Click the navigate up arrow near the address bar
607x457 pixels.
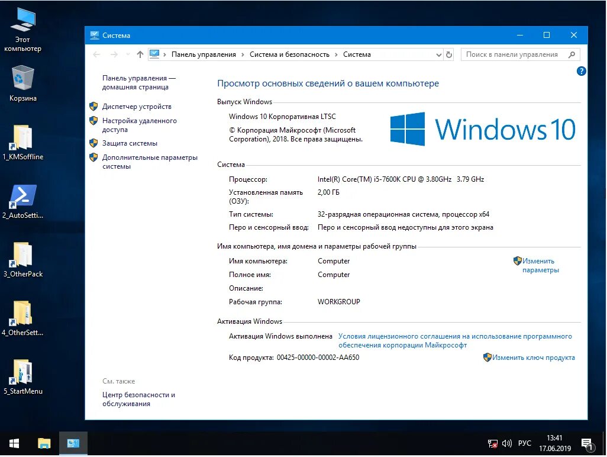pyautogui.click(x=140, y=54)
